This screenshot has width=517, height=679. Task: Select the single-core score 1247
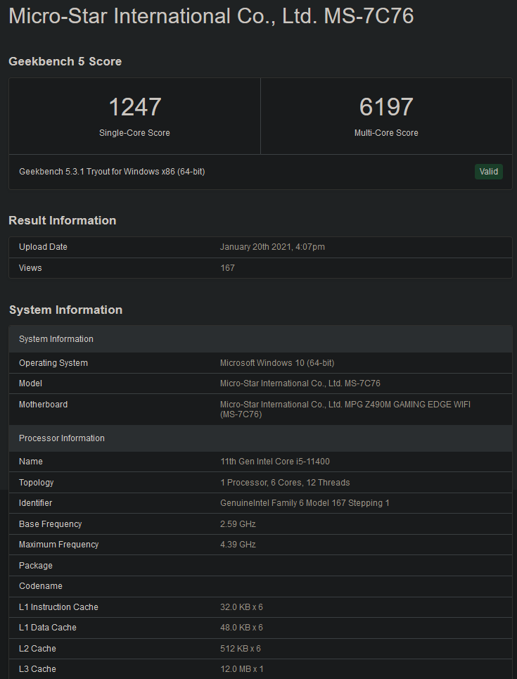click(x=134, y=106)
